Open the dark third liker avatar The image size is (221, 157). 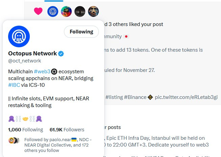click(80, 11)
